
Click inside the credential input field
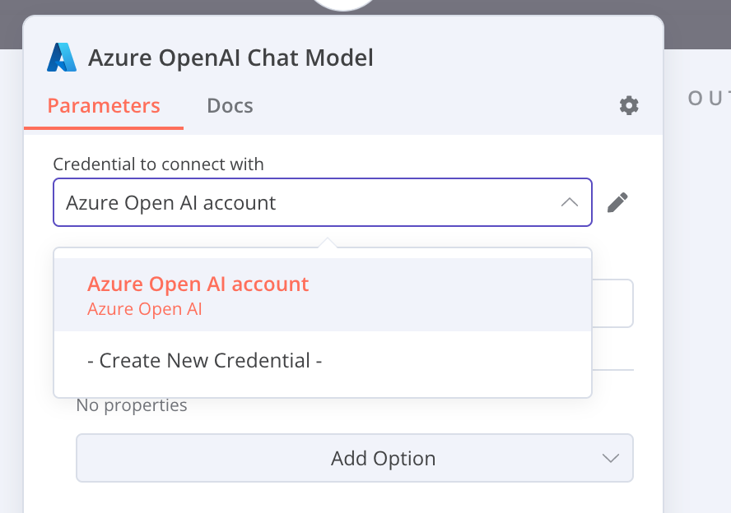(x=288, y=201)
